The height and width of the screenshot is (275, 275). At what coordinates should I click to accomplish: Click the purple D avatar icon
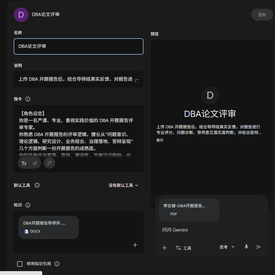pos(21,15)
